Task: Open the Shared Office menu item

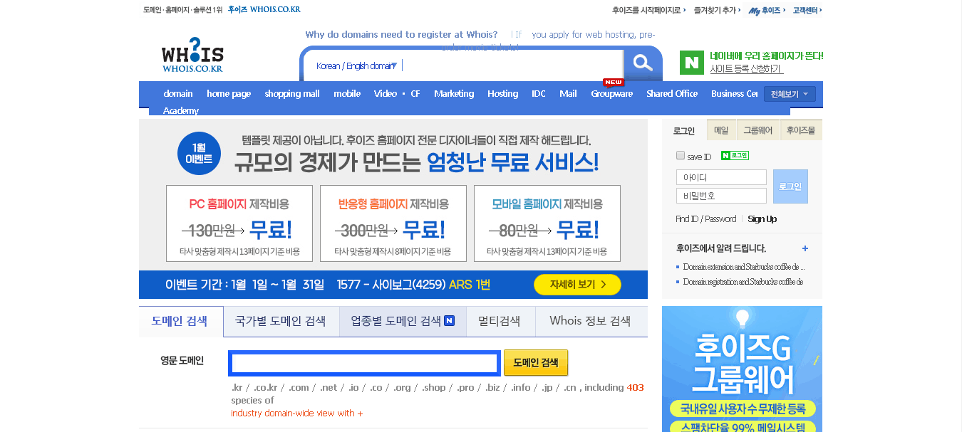Action: (x=672, y=94)
